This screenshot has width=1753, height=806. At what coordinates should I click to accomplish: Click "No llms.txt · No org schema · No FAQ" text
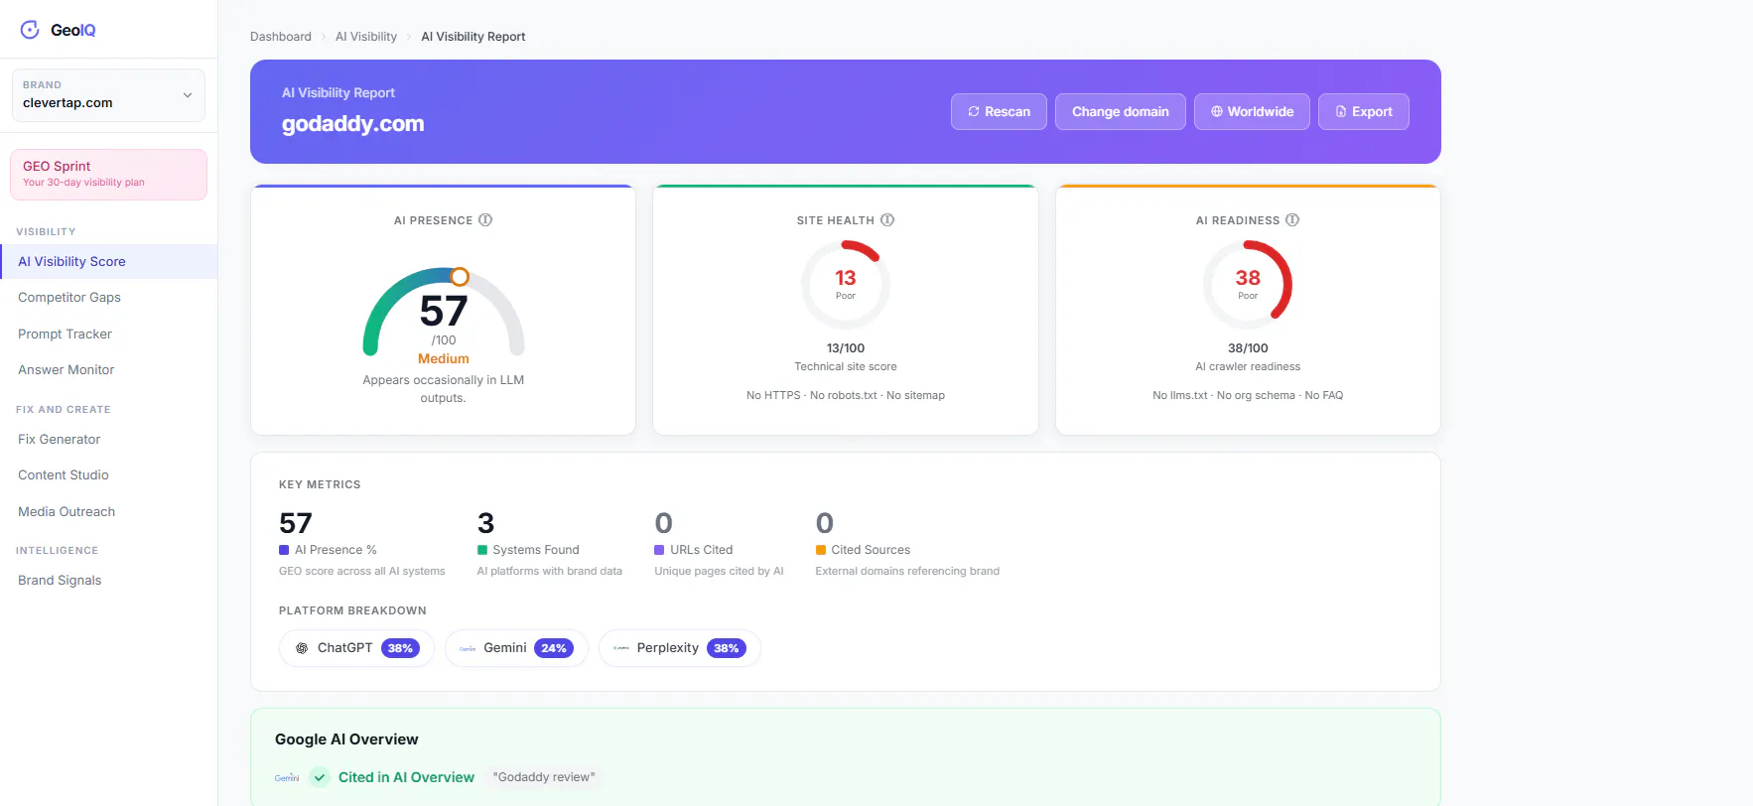coord(1248,395)
